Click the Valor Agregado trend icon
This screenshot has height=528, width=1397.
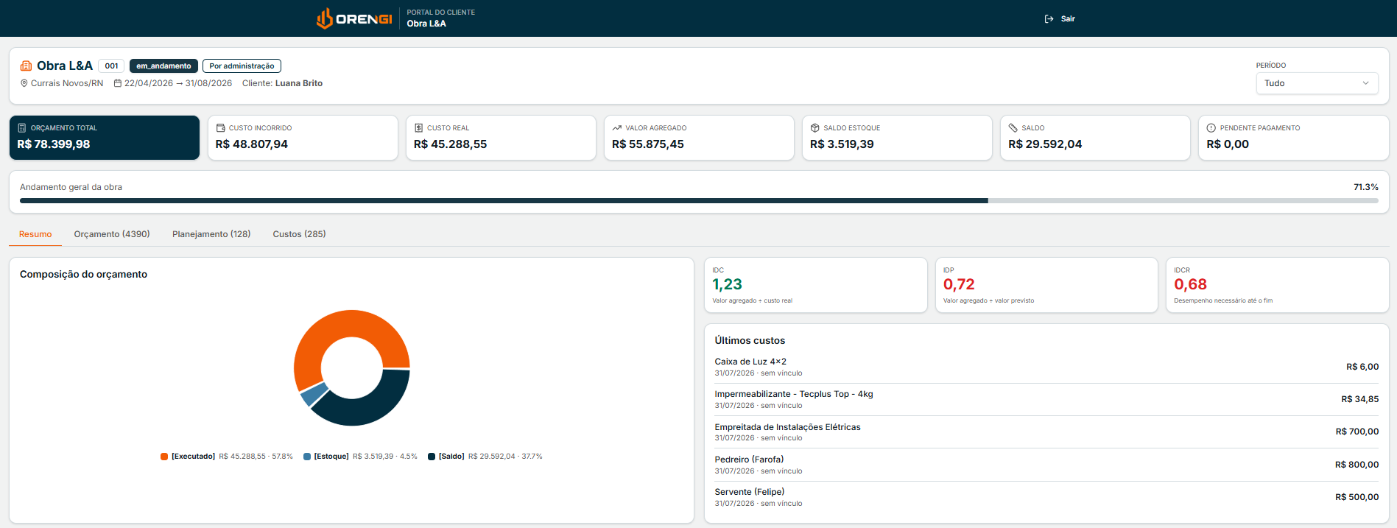pyautogui.click(x=617, y=127)
